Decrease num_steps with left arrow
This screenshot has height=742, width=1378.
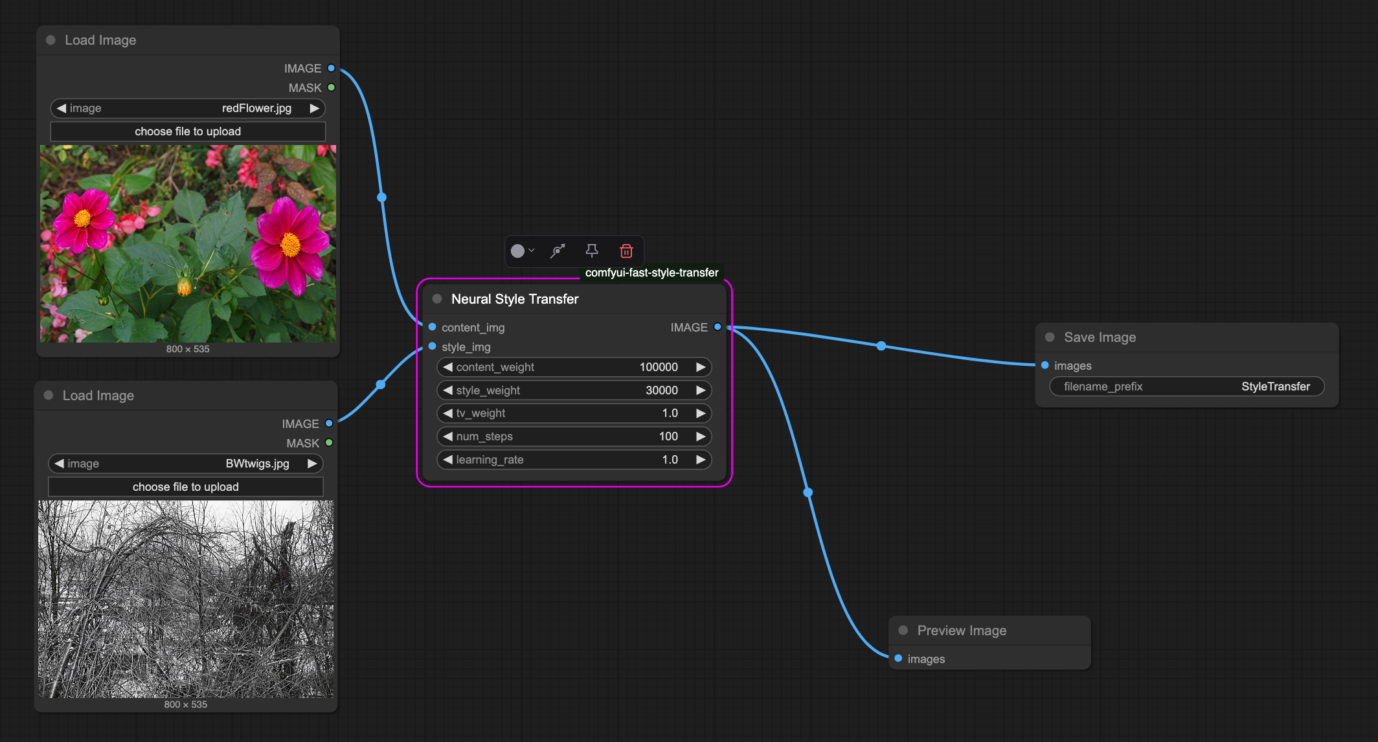(447, 436)
